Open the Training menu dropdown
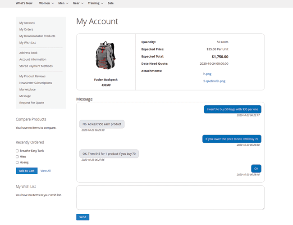The height and width of the screenshot is (225, 293). pos(95,3)
